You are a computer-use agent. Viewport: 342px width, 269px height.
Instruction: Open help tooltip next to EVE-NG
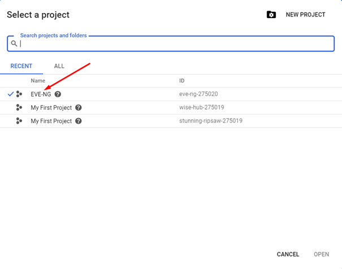coord(58,94)
